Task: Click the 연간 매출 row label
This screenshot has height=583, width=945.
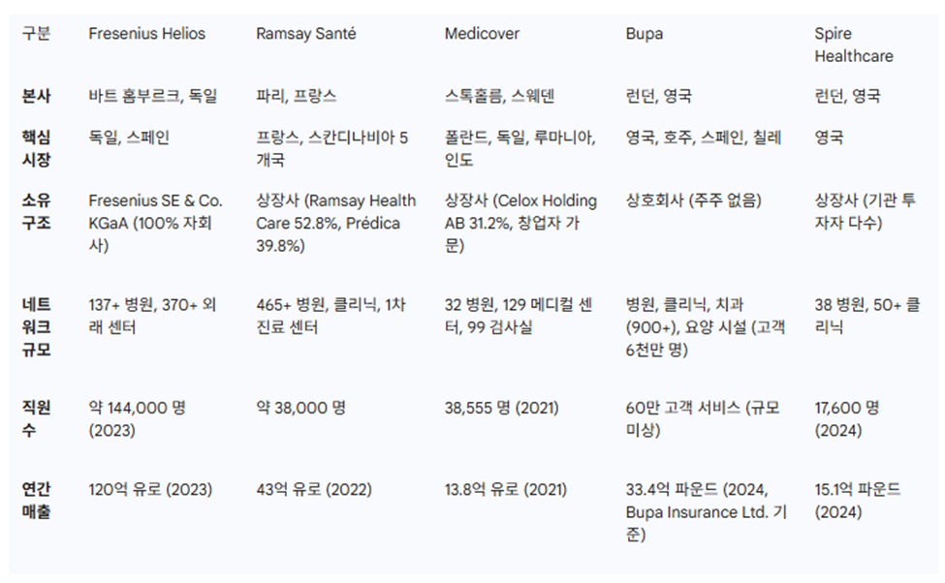Action: (36, 501)
